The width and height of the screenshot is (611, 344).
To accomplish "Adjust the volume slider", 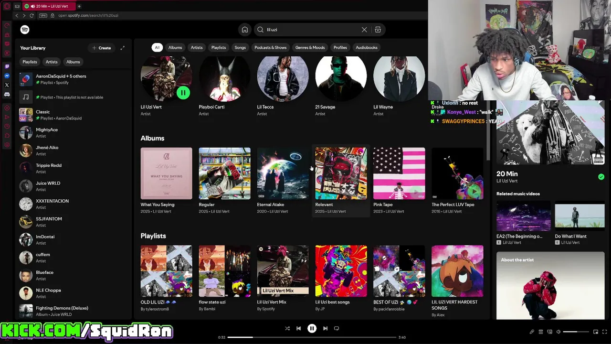I will pos(576,332).
